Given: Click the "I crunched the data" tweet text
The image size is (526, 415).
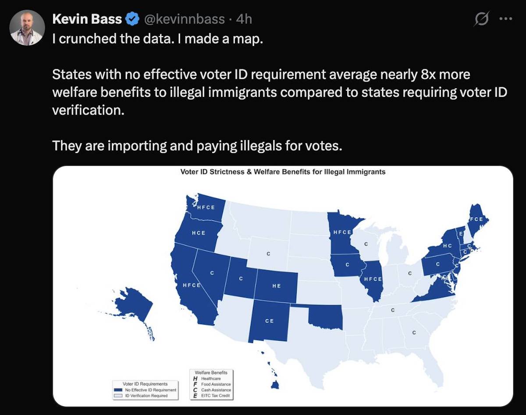Looking at the screenshot, I should 157,39.
